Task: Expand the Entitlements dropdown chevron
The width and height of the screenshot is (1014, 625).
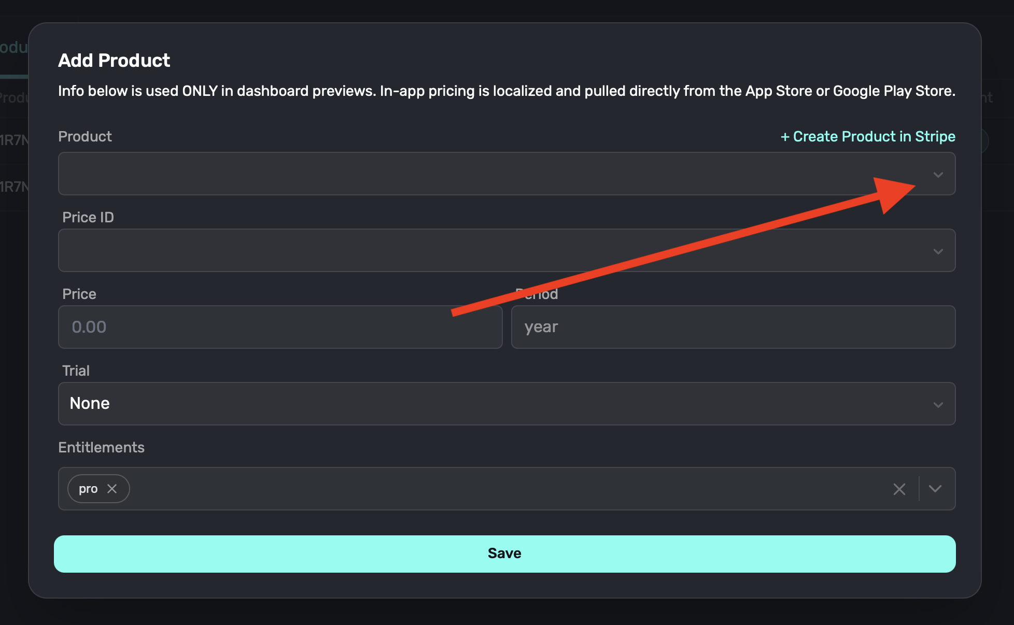Action: point(935,489)
